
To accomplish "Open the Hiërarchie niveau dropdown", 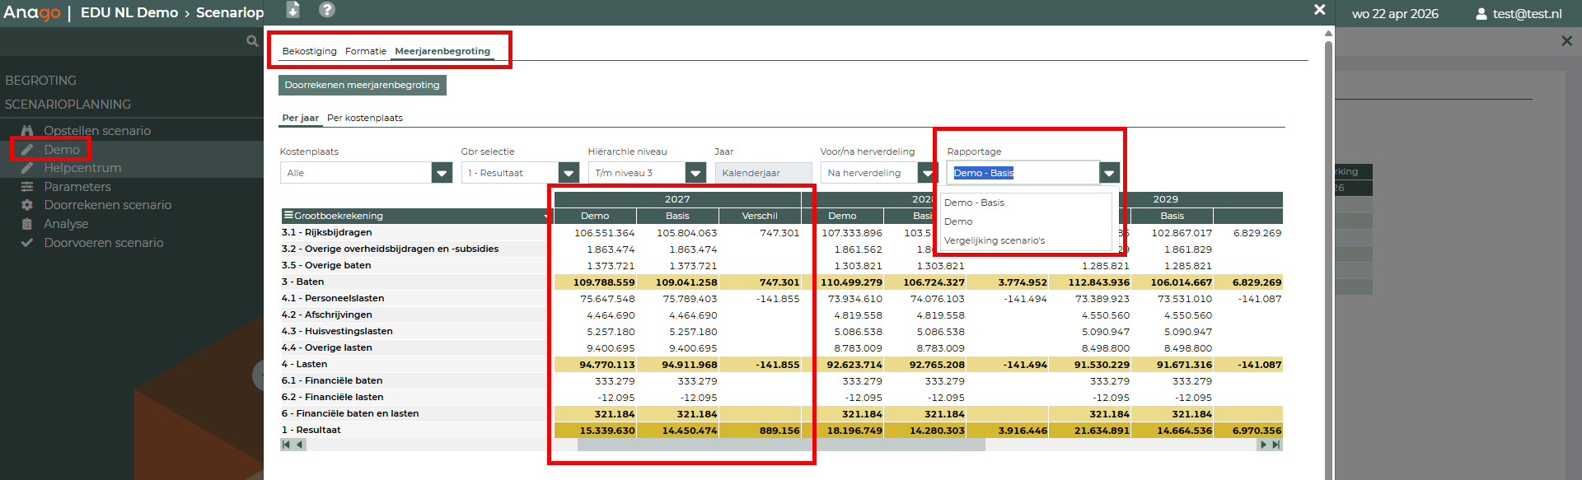I will pos(695,173).
